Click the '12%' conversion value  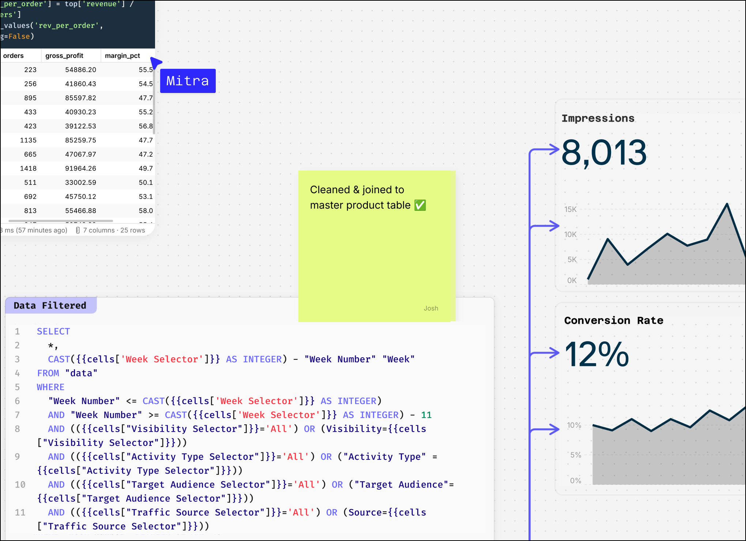[x=597, y=354]
